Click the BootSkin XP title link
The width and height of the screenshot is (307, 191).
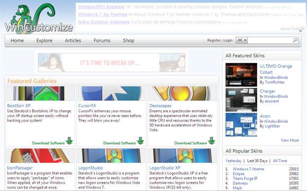pyautogui.click(x=19, y=106)
